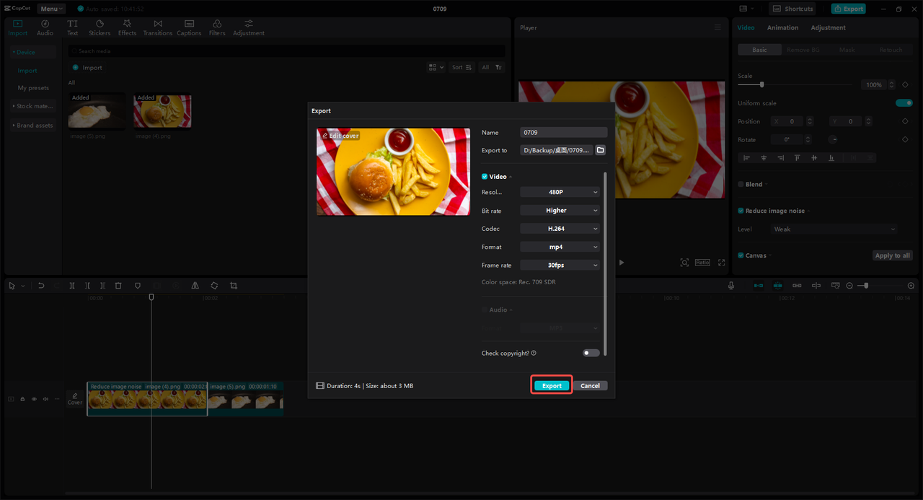Toggle the Audio checkbox in Export dialog

click(x=485, y=310)
